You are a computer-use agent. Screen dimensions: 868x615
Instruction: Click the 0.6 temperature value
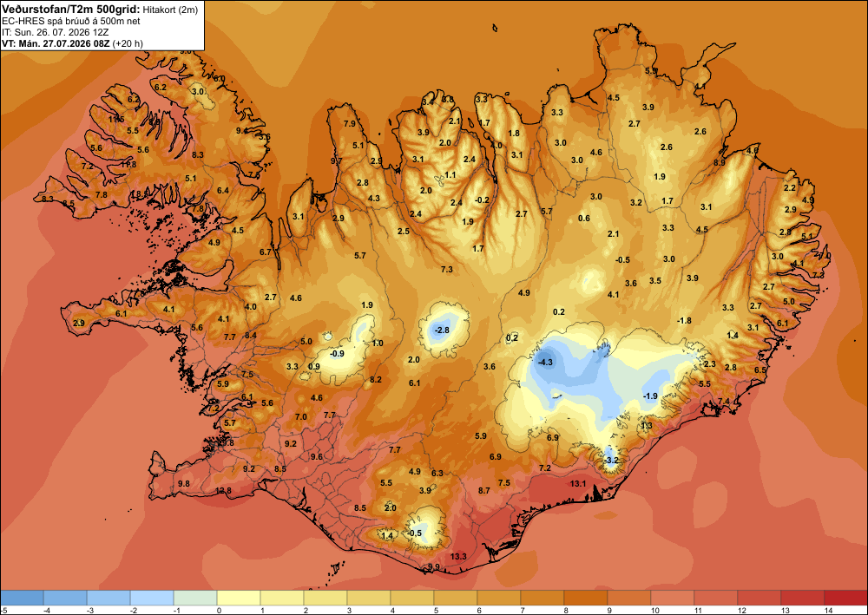(584, 219)
